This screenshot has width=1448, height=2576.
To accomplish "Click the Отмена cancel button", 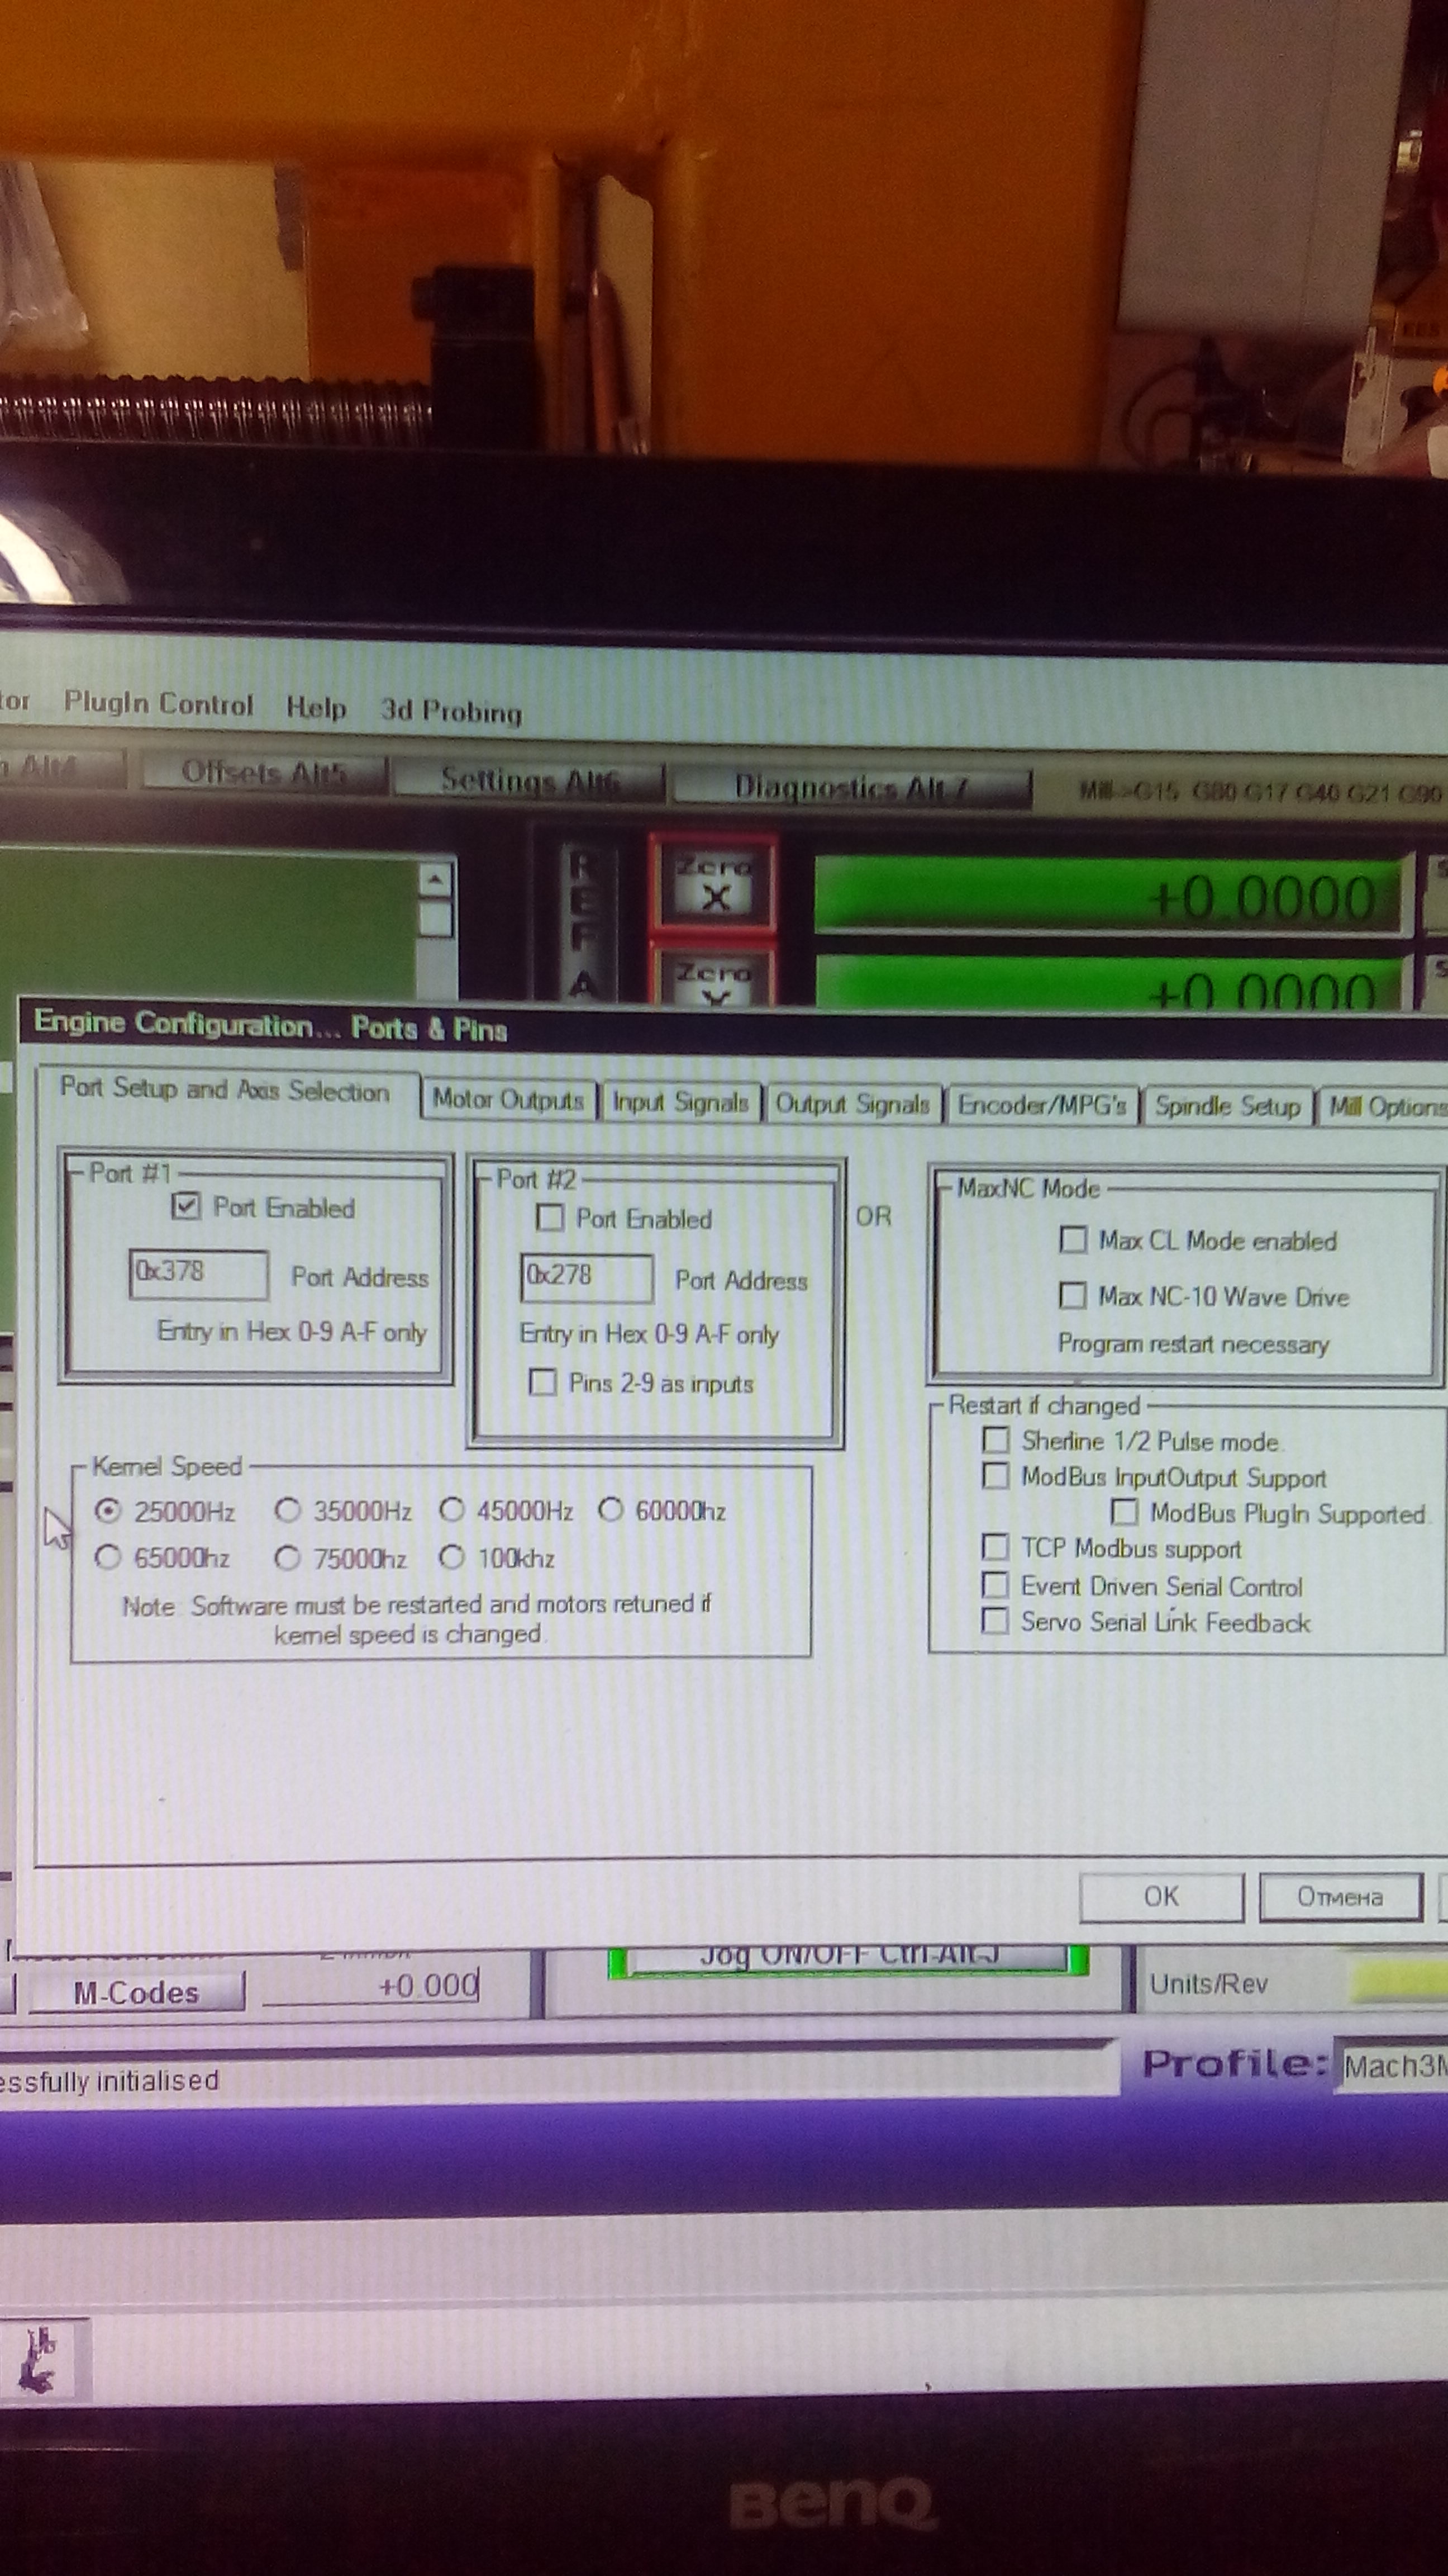I will (x=1339, y=1897).
